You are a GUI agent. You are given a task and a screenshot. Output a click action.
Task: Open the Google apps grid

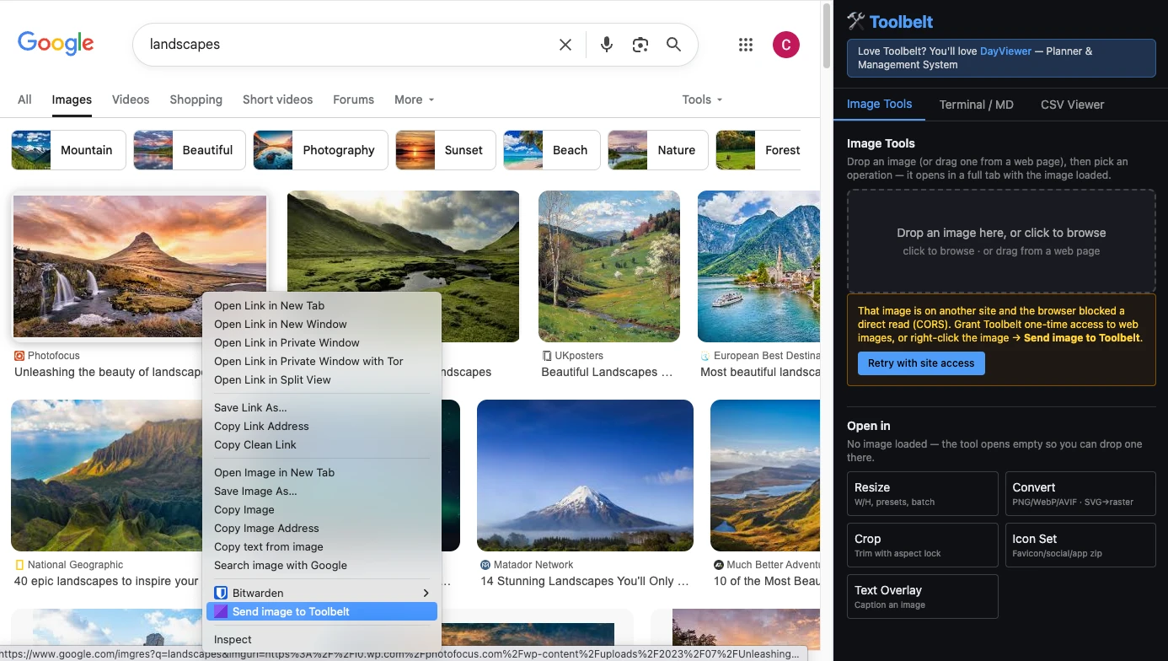[x=746, y=45]
